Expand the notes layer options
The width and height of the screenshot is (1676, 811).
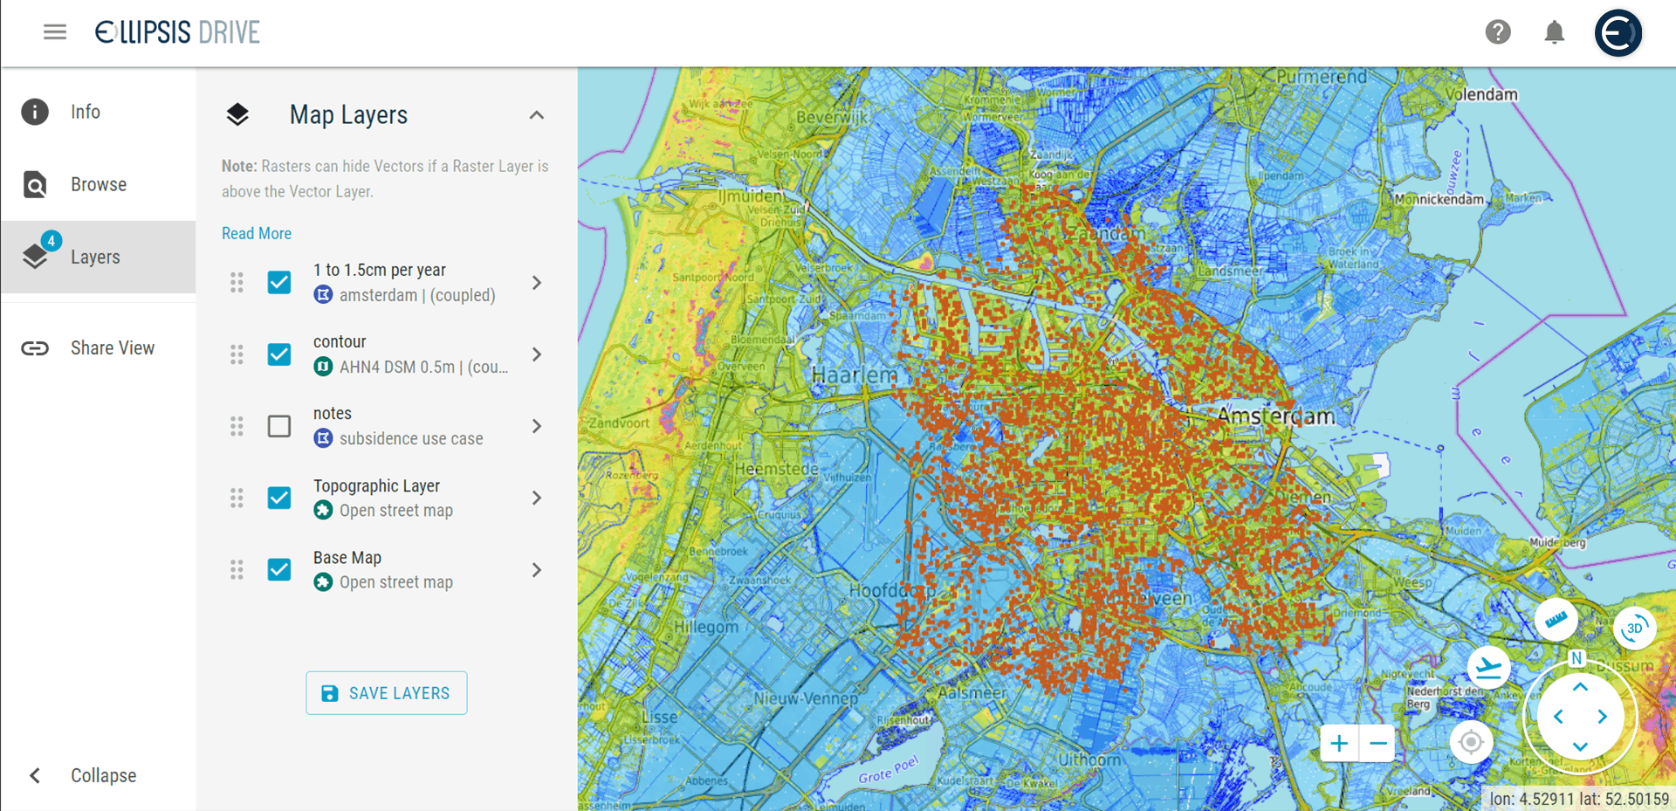[537, 426]
